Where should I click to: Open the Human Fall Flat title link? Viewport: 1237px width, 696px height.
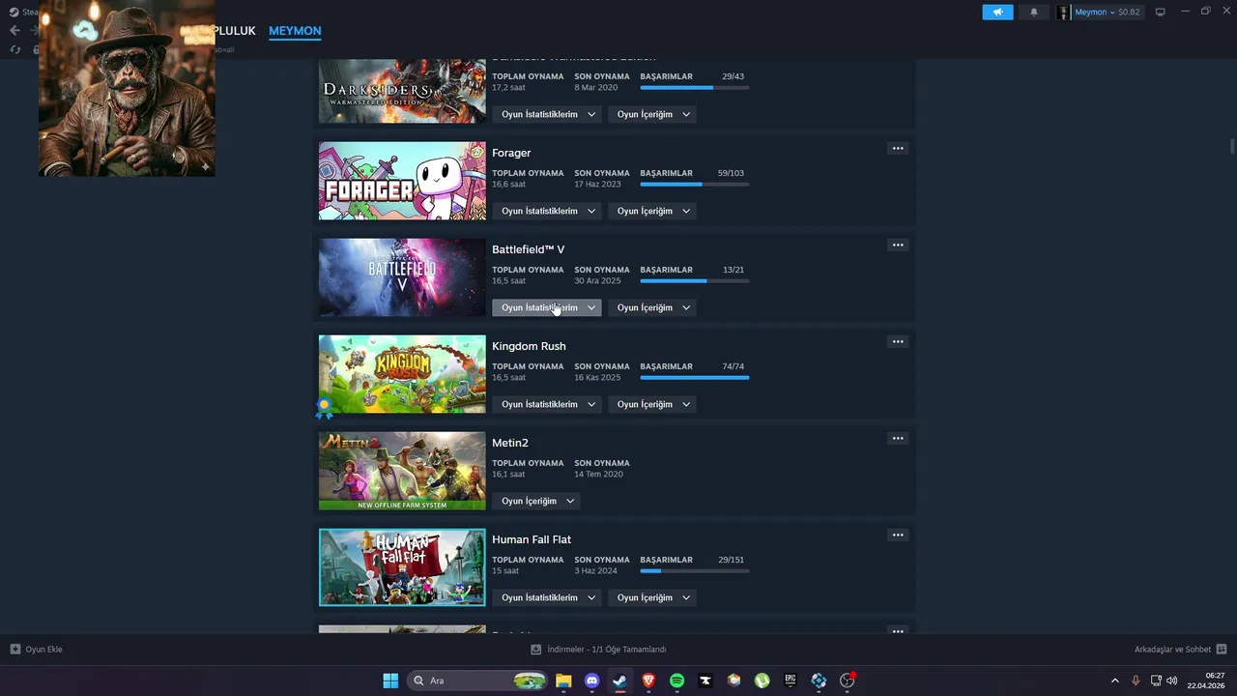pos(532,539)
